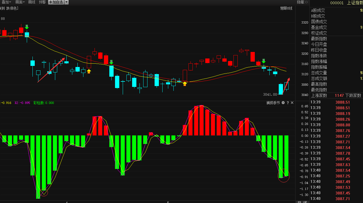Click the 最高指数 label
Image resolution: width=363 pixels, height=203 pixels.
point(319,84)
